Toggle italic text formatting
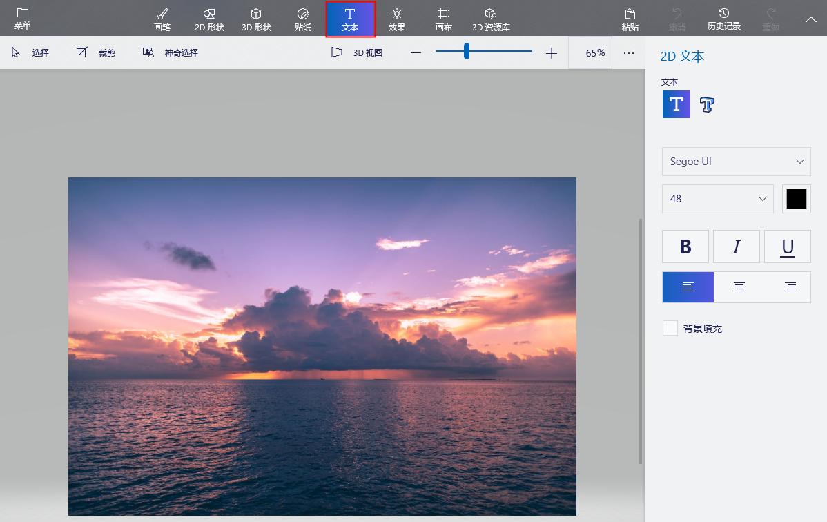This screenshot has width=827, height=522. click(737, 246)
